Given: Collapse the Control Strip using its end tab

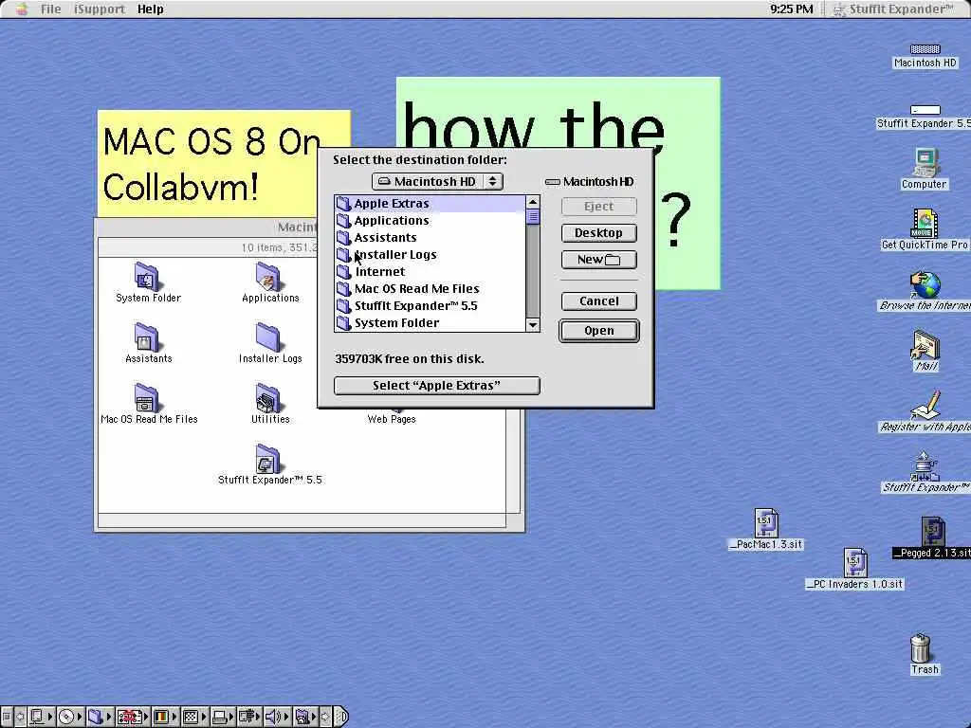Looking at the screenshot, I should [341, 717].
